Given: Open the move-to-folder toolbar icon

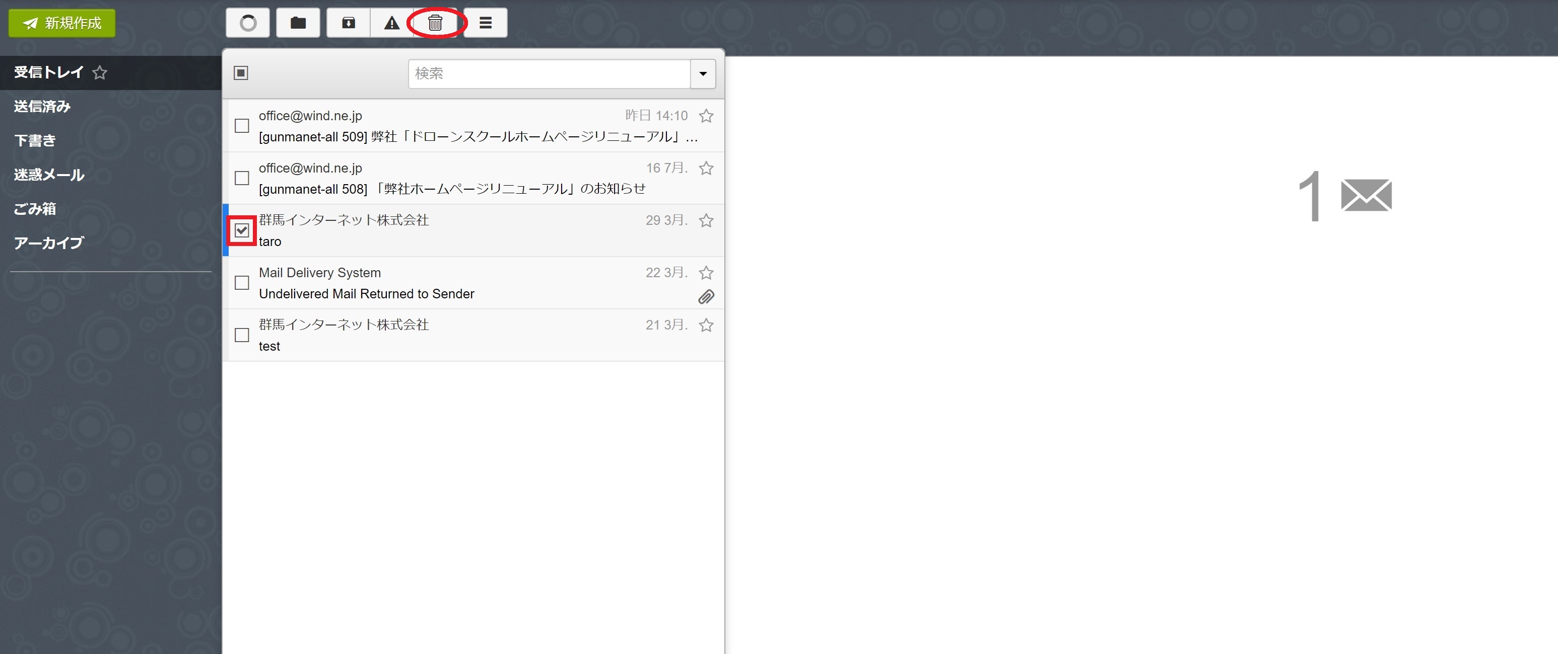Looking at the screenshot, I should click(x=298, y=23).
